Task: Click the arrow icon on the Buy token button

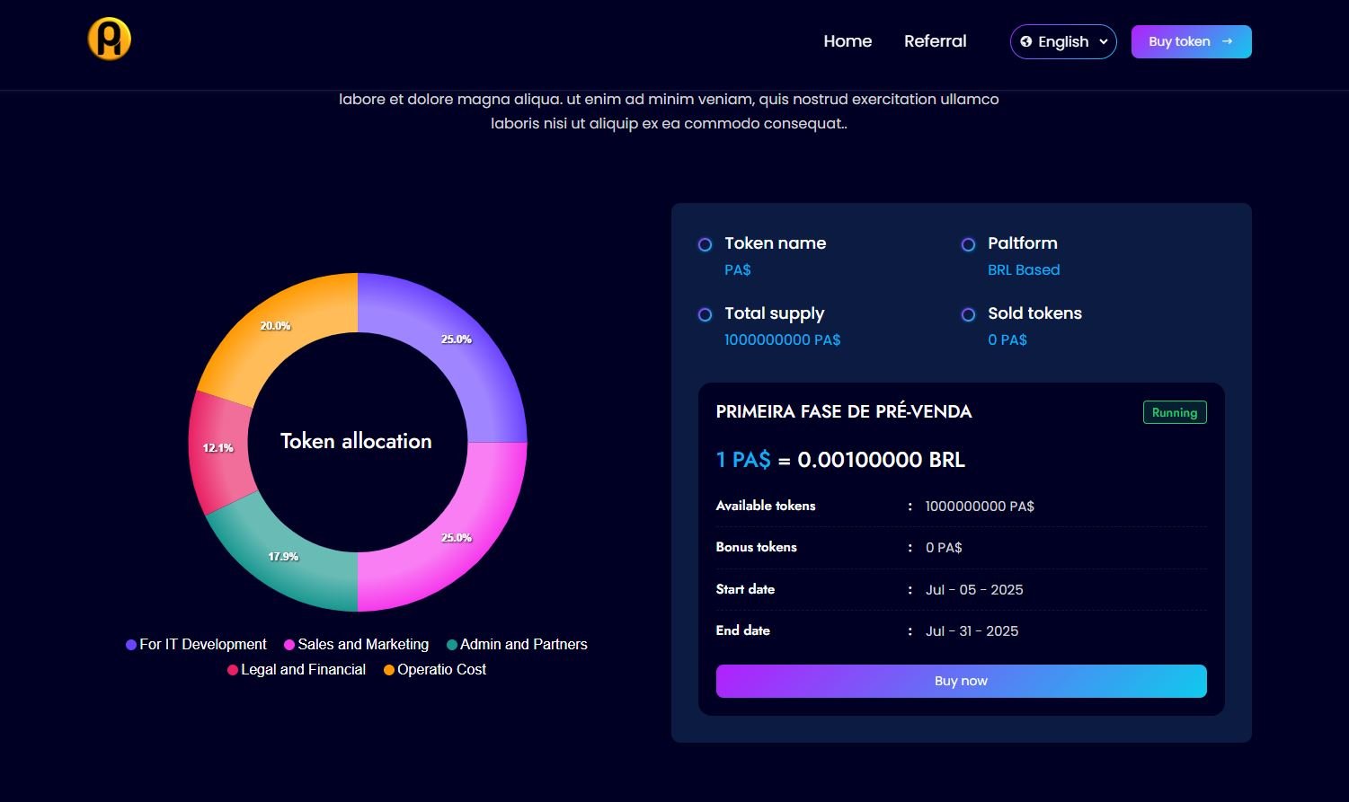Action: tap(1228, 41)
